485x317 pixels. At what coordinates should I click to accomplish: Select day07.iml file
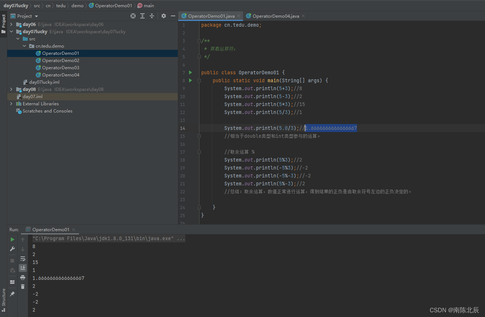point(32,97)
